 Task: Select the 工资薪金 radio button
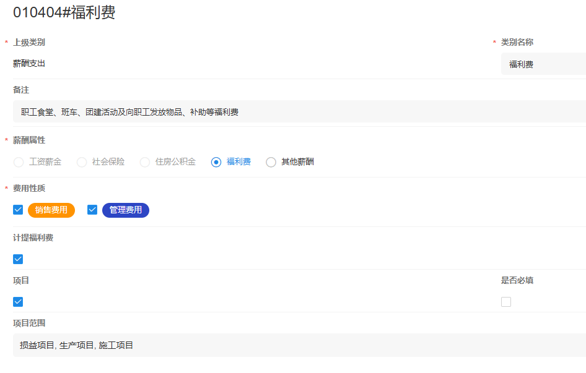[x=19, y=162]
